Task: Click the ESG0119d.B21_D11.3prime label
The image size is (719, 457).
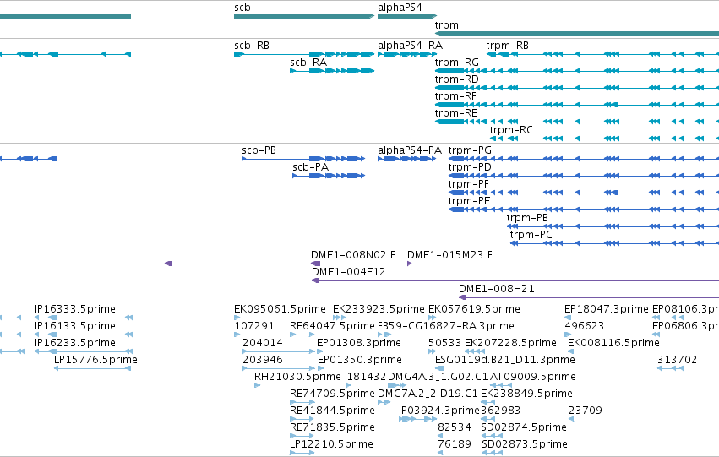Action: [x=505, y=361]
